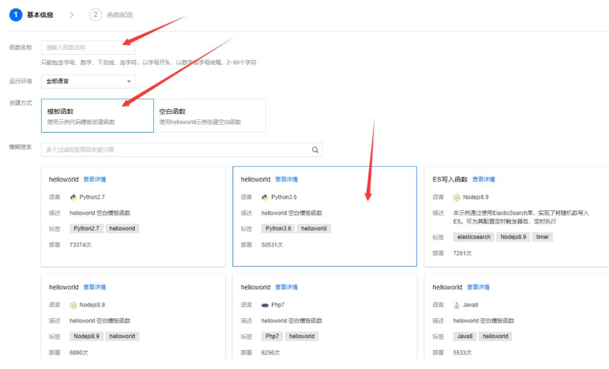Open 查看详情 for the Python2.7 helloworld template
609x369 pixels.
coord(96,179)
